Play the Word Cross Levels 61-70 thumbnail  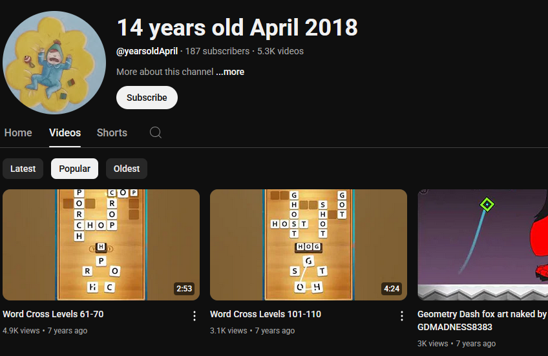[101, 245]
